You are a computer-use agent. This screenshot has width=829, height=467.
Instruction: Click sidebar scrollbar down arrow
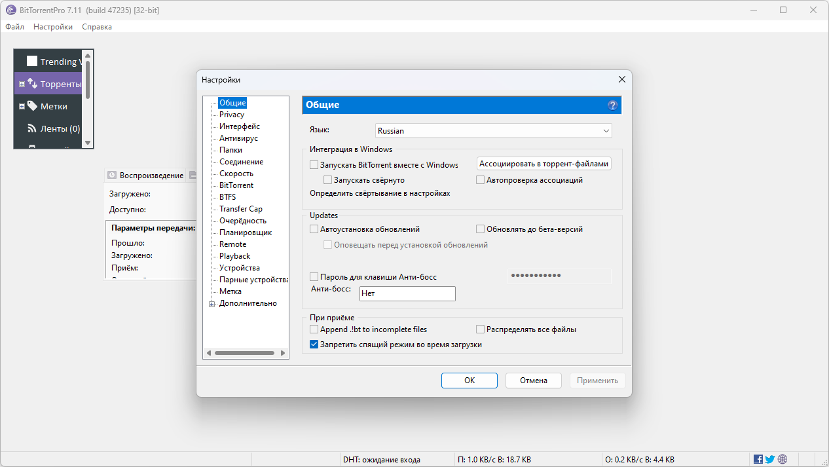88,143
